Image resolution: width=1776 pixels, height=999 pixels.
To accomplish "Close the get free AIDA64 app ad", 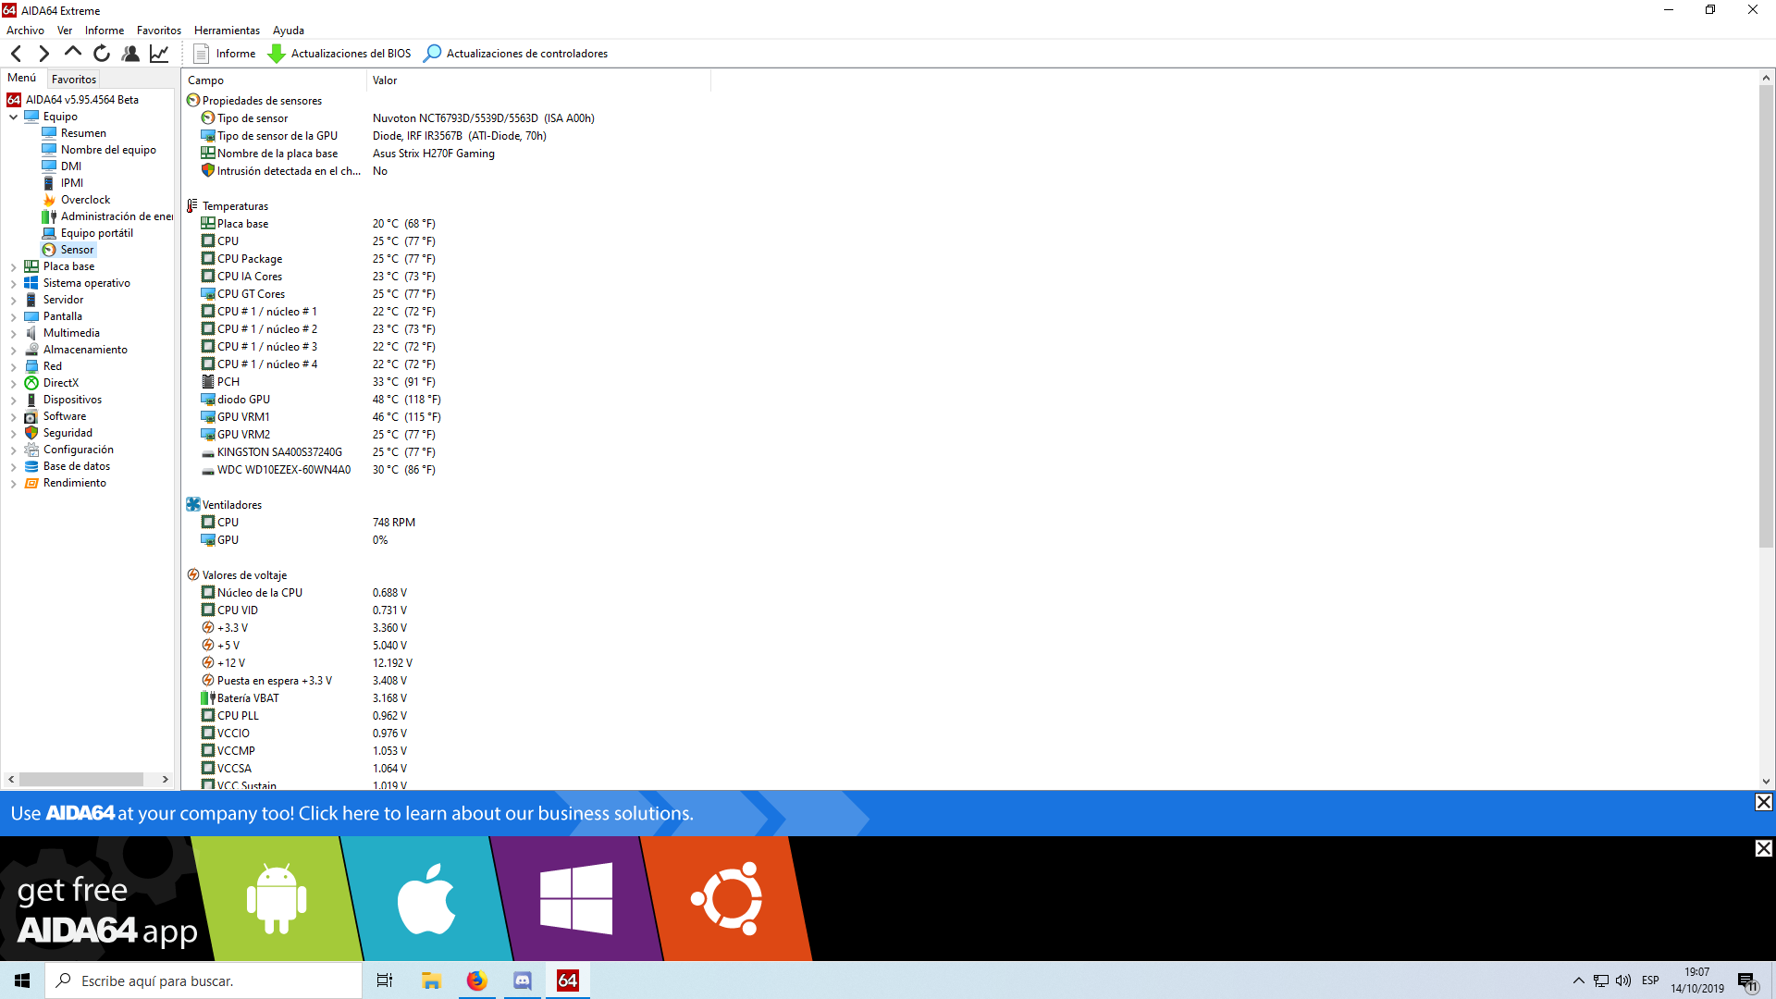I will (x=1764, y=849).
